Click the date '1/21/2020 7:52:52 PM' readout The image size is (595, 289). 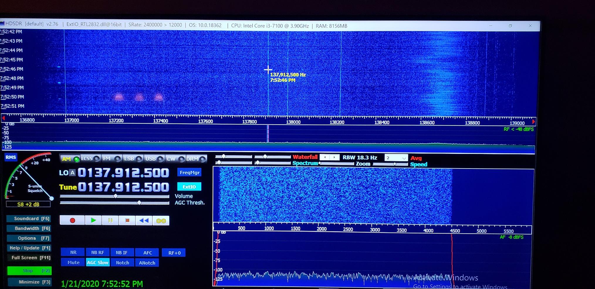(x=102, y=284)
